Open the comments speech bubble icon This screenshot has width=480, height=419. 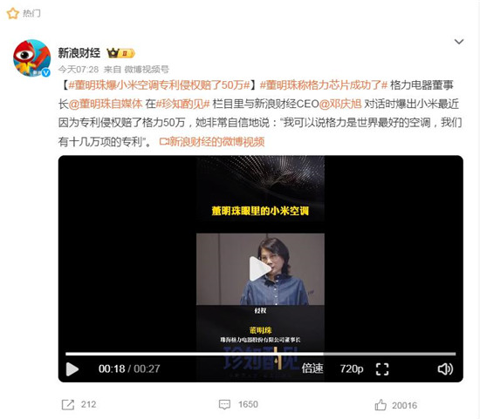click(224, 405)
